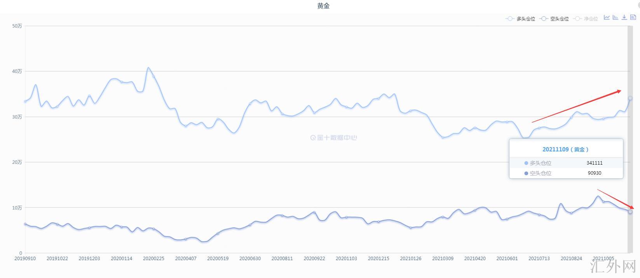Open the data view icon
This screenshot has width=640, height=278.
point(633,17)
